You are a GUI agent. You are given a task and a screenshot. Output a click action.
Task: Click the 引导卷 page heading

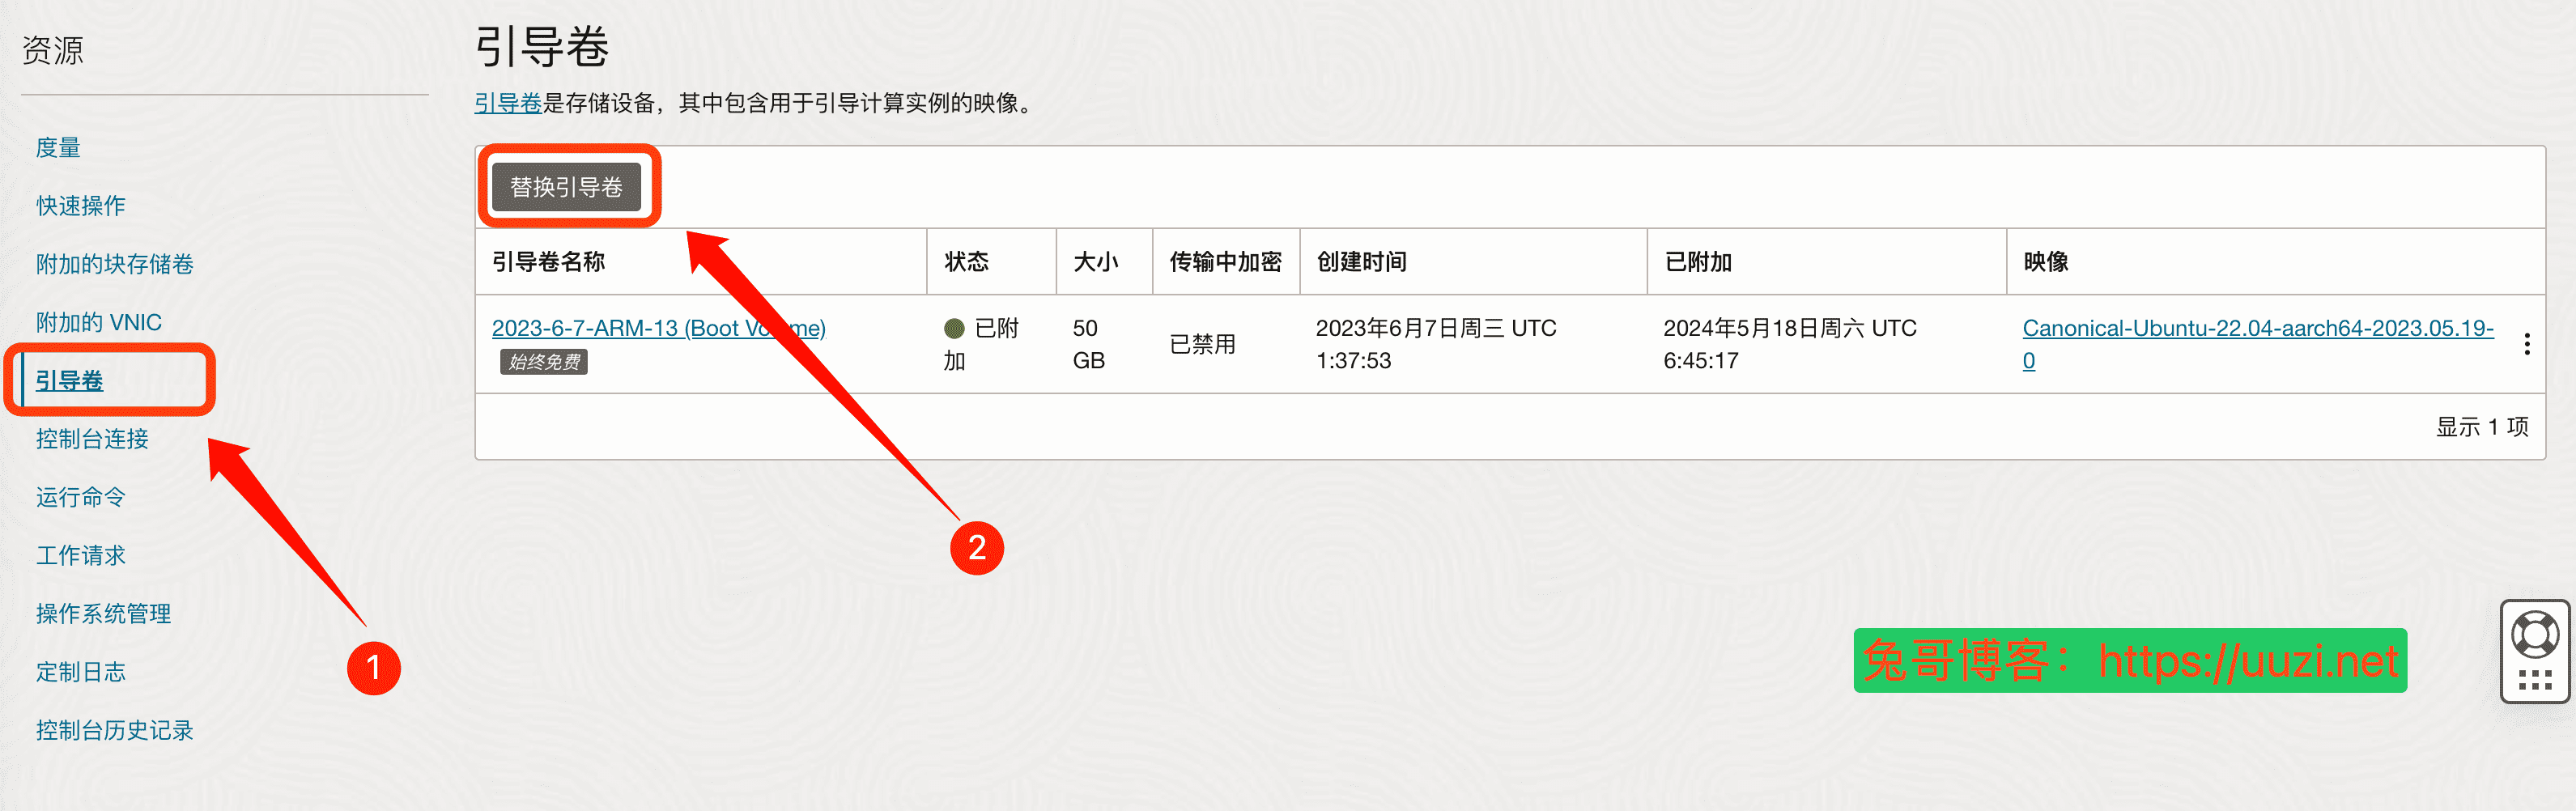coord(541,47)
